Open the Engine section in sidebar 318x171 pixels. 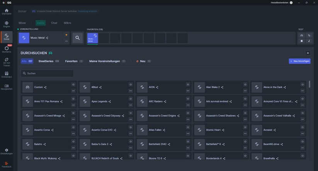(7, 24)
